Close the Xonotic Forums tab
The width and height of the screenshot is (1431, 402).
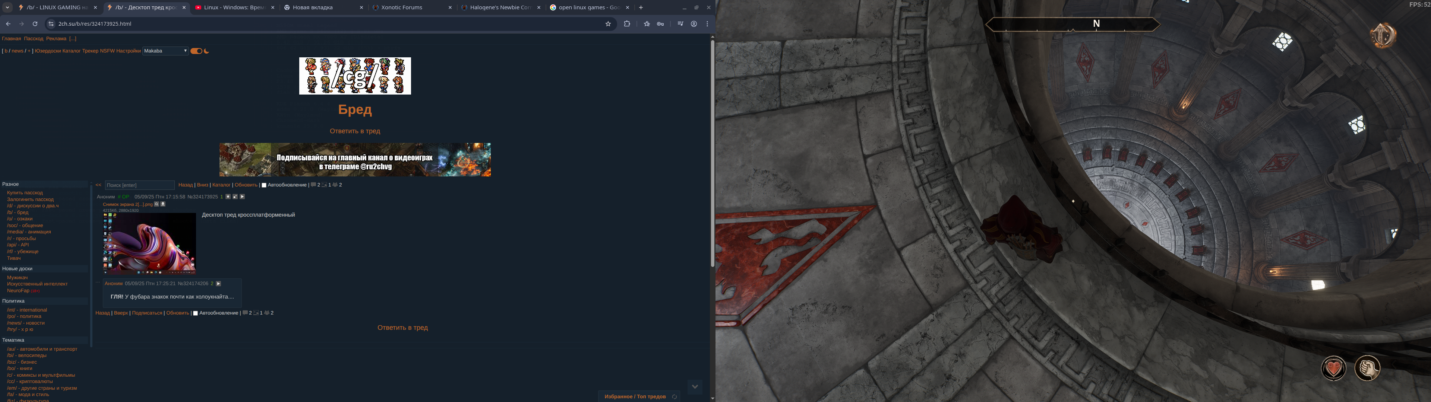(450, 7)
